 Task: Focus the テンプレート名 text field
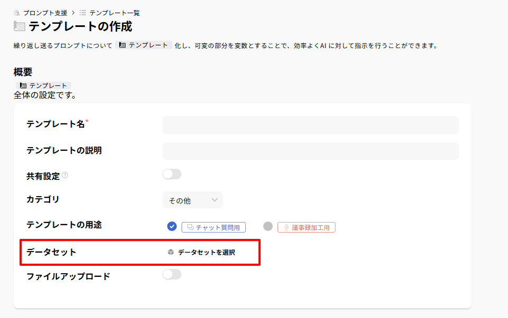pos(310,125)
